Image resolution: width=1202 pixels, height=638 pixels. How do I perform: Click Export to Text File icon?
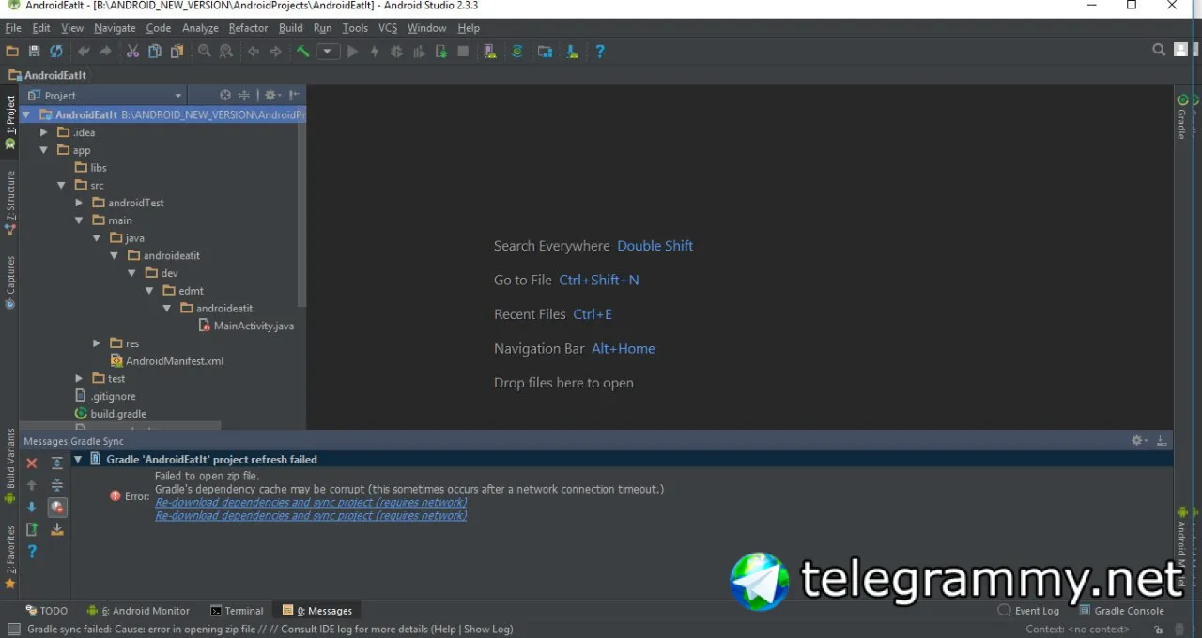[x=31, y=529]
